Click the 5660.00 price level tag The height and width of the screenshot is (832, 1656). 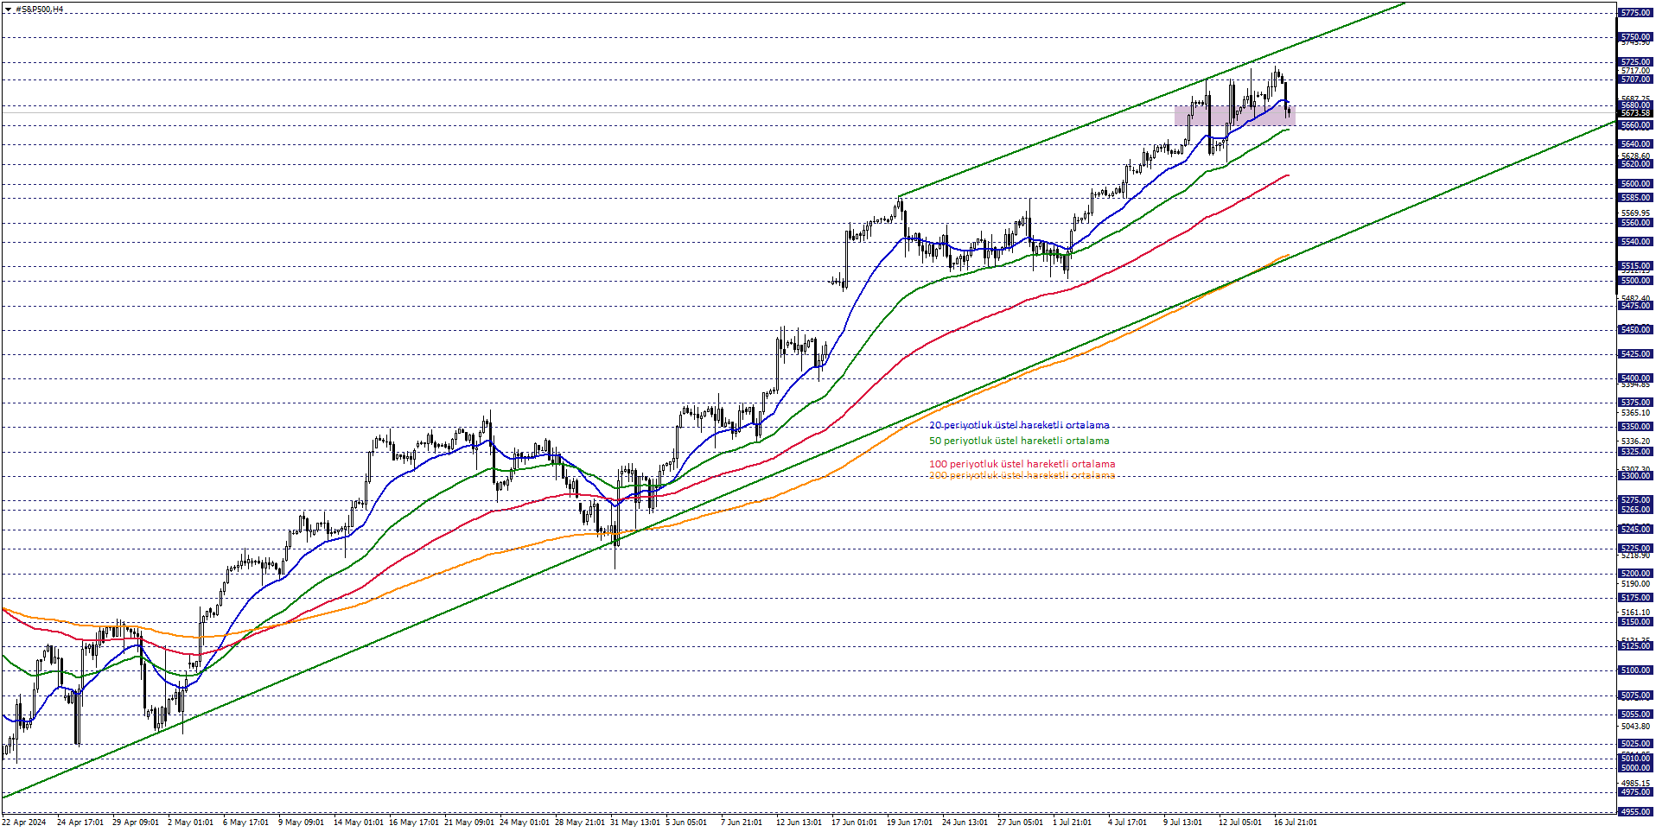click(x=1635, y=125)
